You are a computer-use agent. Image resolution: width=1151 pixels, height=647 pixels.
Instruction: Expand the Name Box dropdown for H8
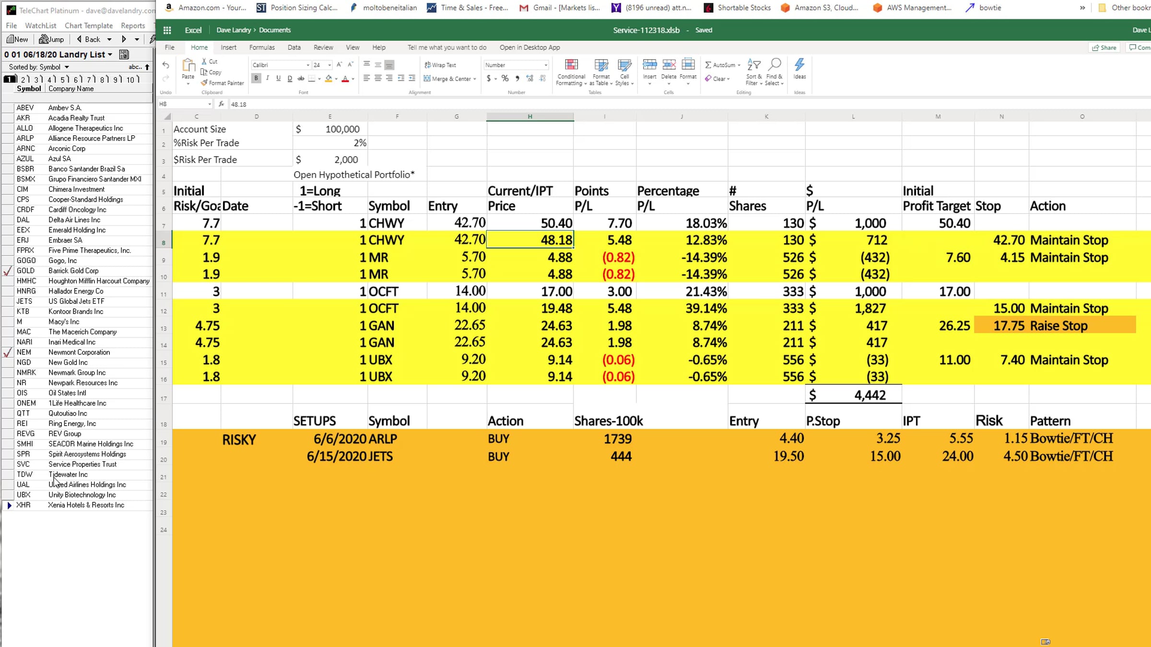pyautogui.click(x=210, y=104)
